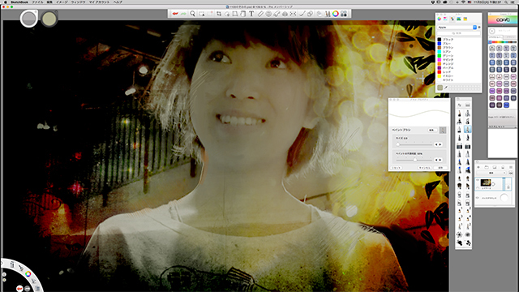The height and width of the screenshot is (292, 519).
Task: Click the folder icon in Layers panel
Action: coord(487,167)
